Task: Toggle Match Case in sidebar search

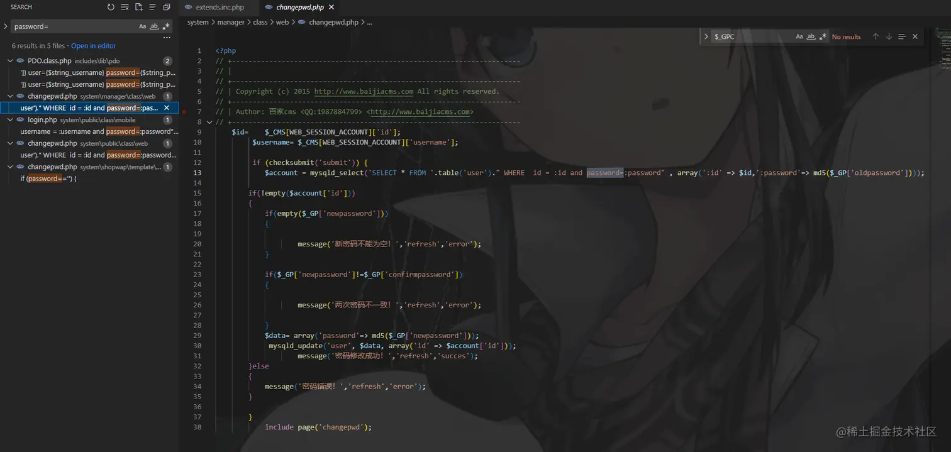Action: tap(143, 26)
